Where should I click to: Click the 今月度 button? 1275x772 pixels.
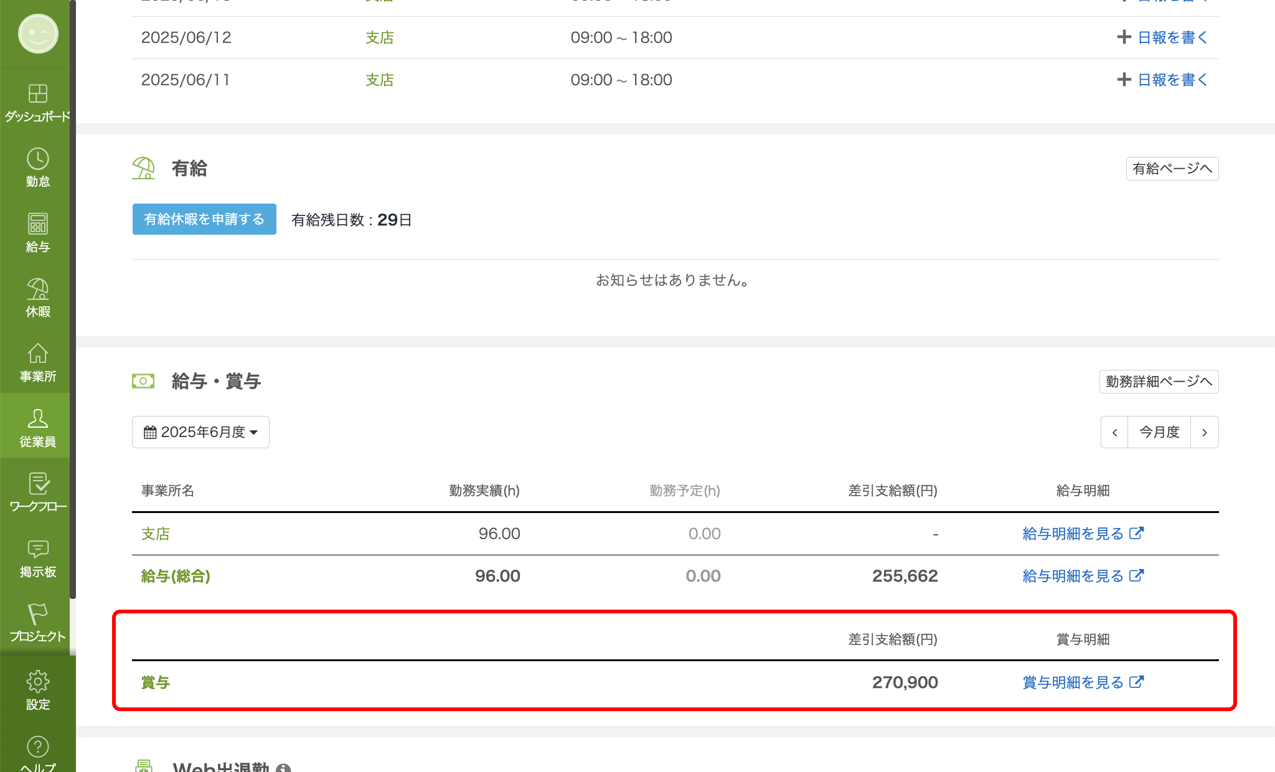(1159, 432)
